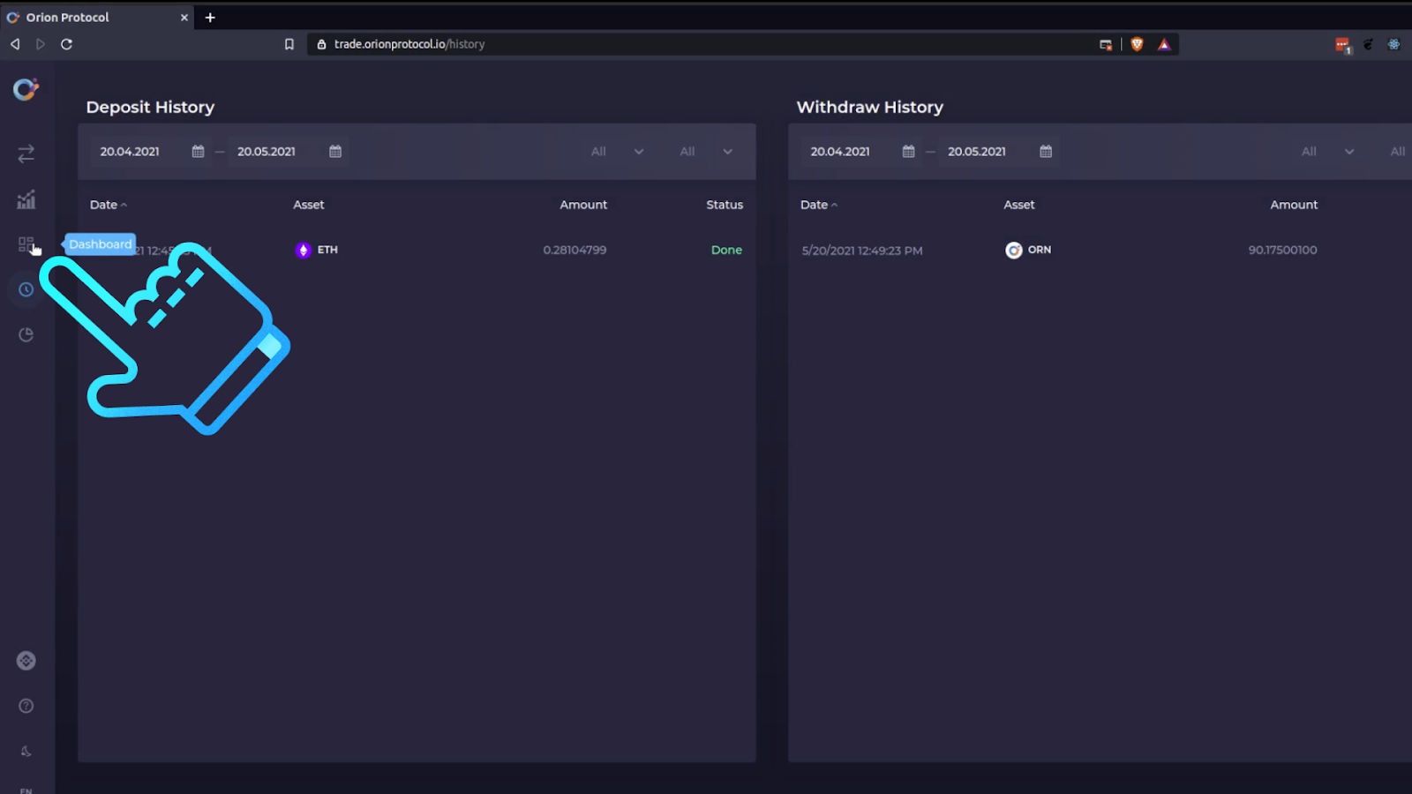
Task: Expand the first All dropdown in Deposit History
Action: point(617,152)
